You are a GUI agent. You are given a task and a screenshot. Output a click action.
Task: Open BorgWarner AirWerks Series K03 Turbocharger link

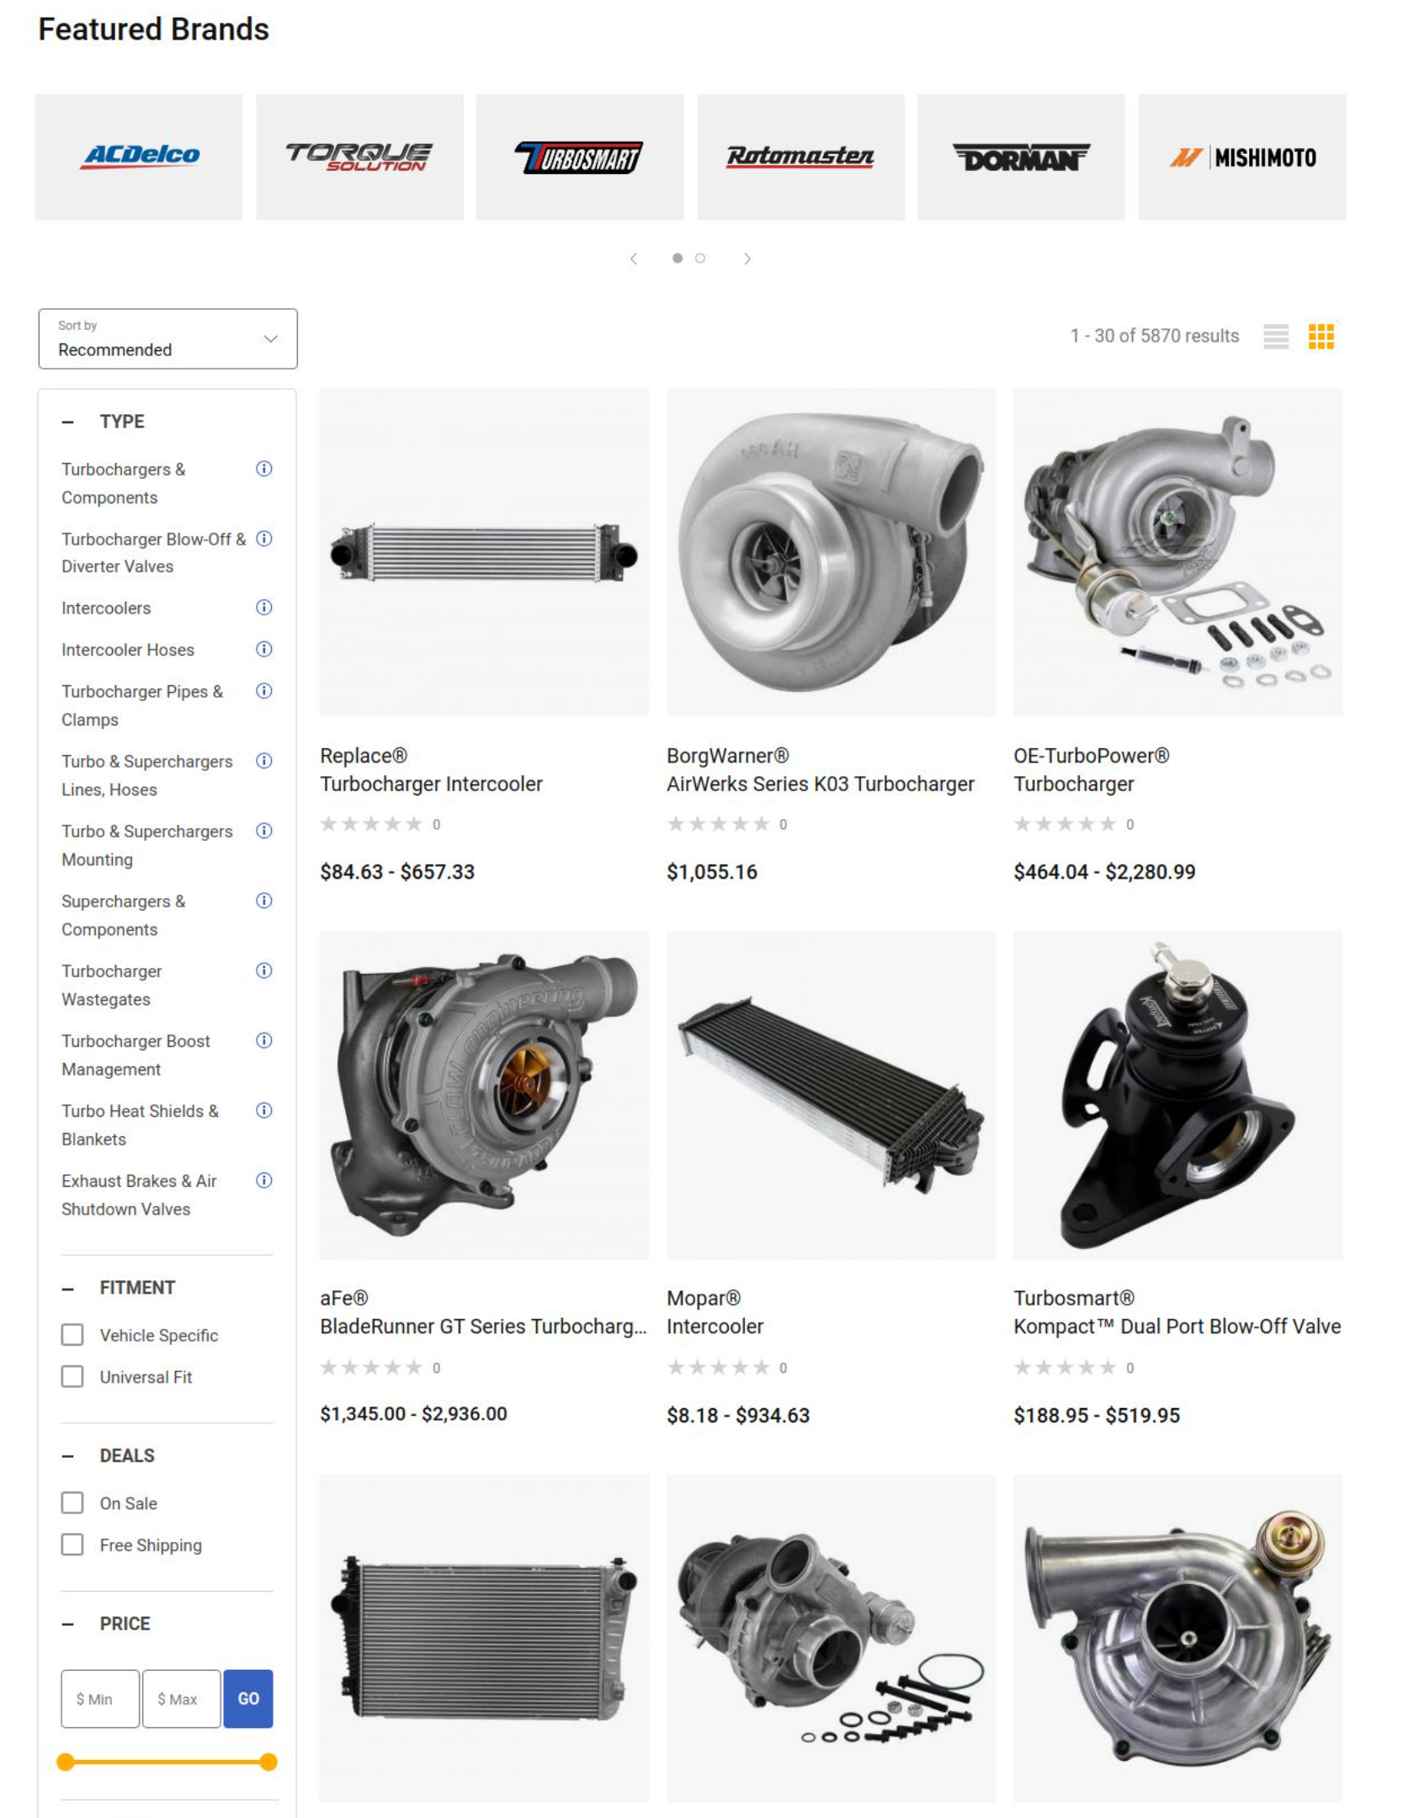[821, 784]
